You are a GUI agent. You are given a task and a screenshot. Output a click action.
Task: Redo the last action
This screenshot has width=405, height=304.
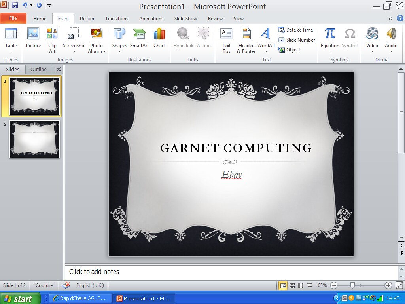pos(39,5)
